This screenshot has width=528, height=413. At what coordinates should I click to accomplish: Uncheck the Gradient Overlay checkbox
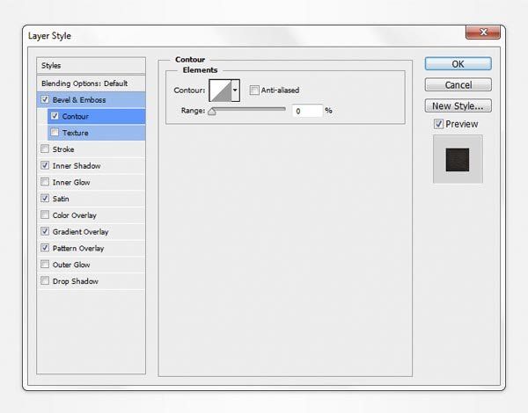pos(45,231)
